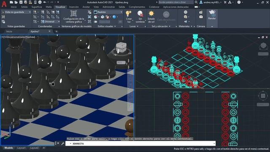Viewport: 270px width, 152px height.
Task: Expand the Estilos visuales panel arrow
Action: [115, 26]
